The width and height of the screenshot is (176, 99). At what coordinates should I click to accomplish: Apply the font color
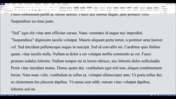(x=35, y=10)
